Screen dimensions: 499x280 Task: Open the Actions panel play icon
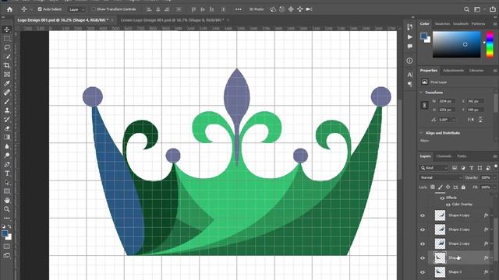[x=410, y=37]
